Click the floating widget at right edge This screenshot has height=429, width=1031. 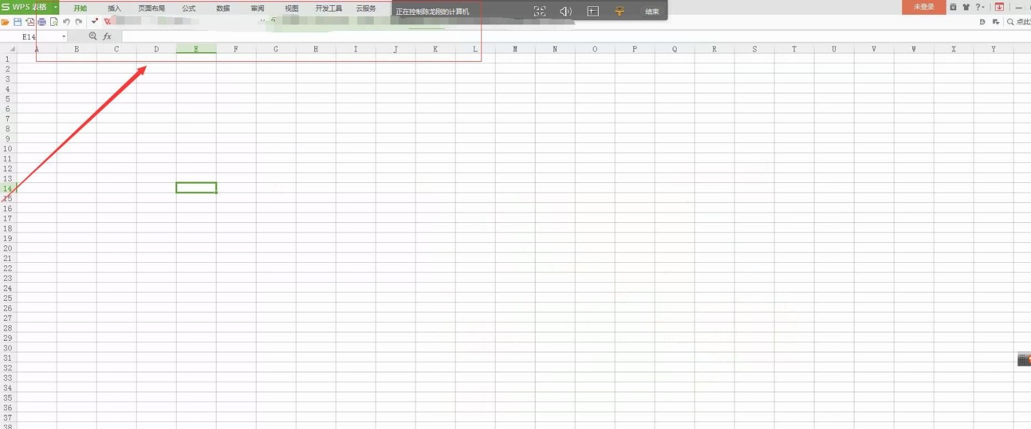(x=1024, y=359)
